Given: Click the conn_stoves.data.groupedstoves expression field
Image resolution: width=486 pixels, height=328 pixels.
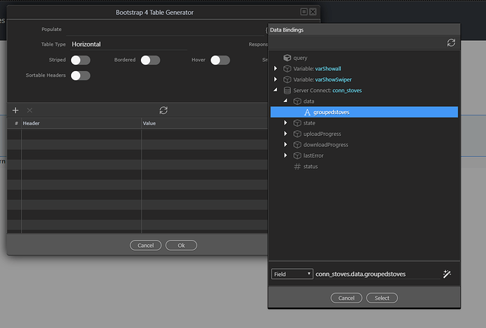Looking at the screenshot, I should coord(376,274).
